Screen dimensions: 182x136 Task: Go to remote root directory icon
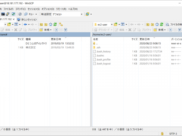[x=152, y=24]
